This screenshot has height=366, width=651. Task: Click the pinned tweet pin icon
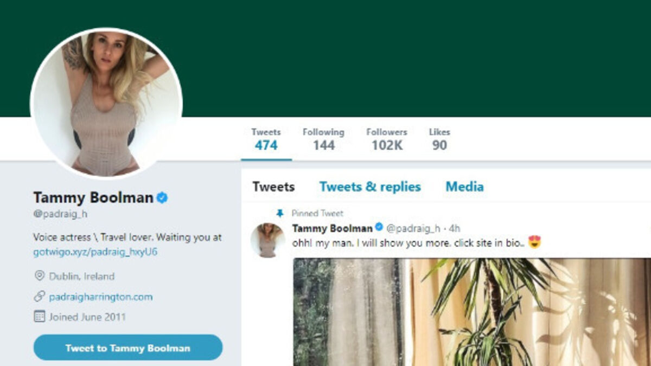pyautogui.click(x=280, y=213)
